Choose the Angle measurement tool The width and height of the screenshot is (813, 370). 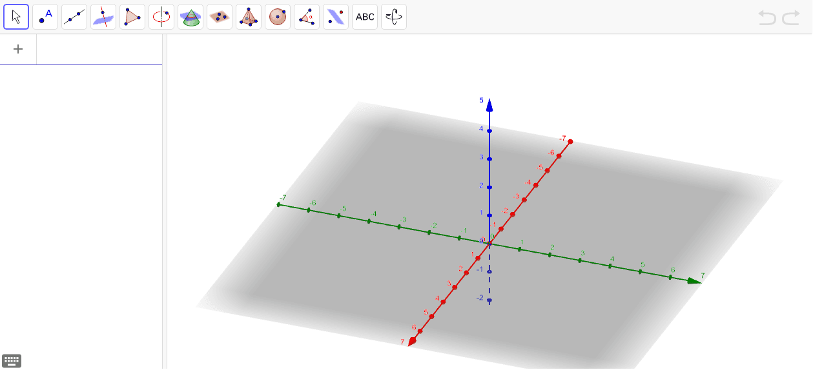coord(307,17)
